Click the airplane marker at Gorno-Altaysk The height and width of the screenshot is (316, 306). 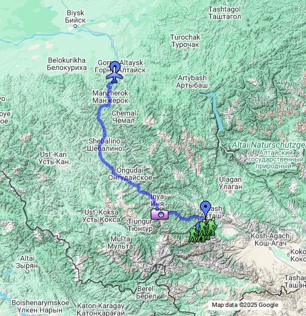pyautogui.click(x=115, y=77)
